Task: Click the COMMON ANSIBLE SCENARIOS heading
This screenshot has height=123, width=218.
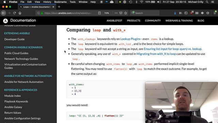Action: pyautogui.click(x=24, y=47)
